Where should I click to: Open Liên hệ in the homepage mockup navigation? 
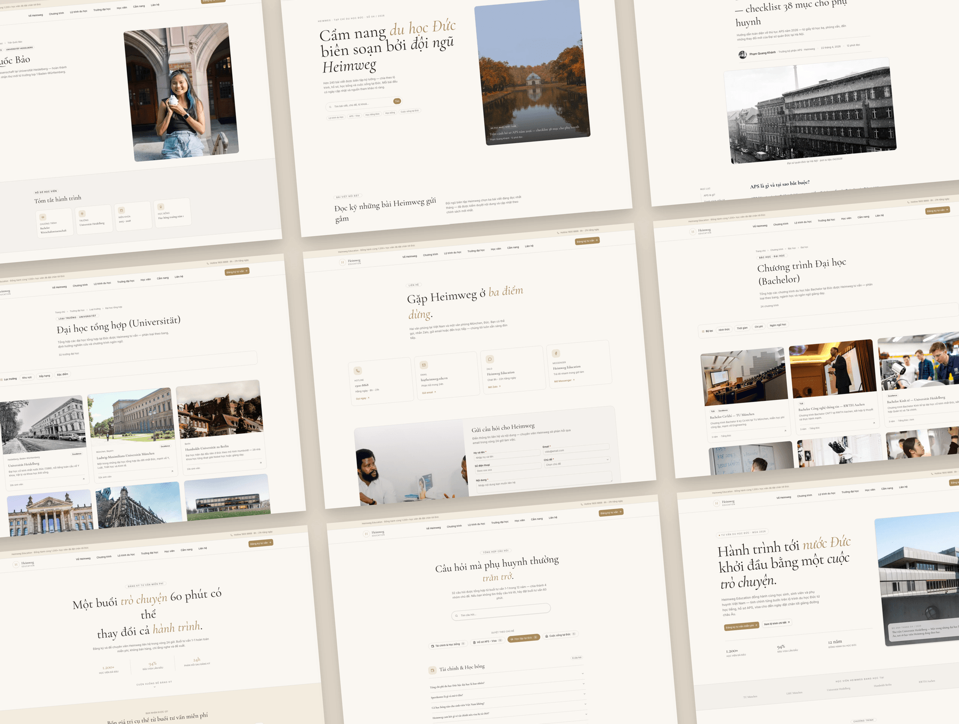[903, 487]
